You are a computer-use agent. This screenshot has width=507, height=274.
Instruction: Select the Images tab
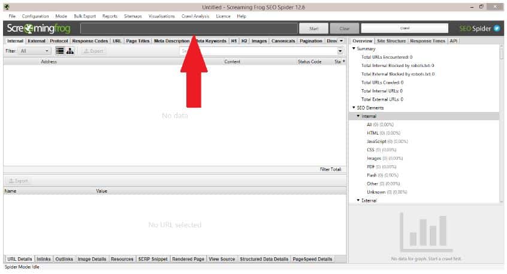(x=259, y=41)
